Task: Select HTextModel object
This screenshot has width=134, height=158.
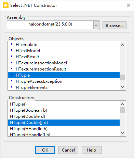Action: [64, 51]
